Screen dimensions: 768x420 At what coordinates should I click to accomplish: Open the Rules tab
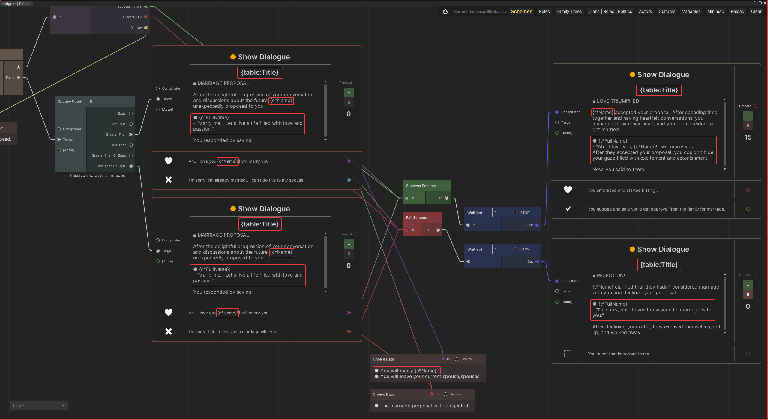coord(544,11)
